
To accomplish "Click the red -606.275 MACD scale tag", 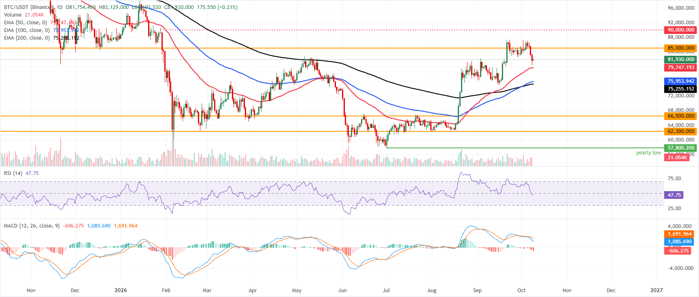I will click(678, 251).
